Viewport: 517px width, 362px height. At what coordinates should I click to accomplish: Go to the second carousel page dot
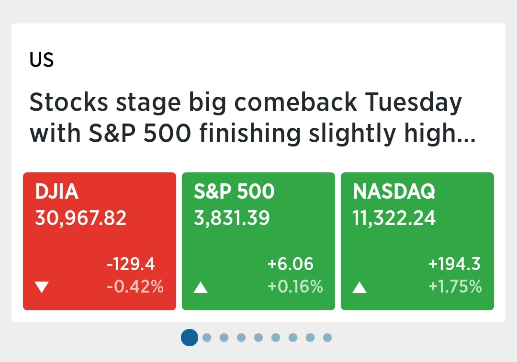pos(207,338)
